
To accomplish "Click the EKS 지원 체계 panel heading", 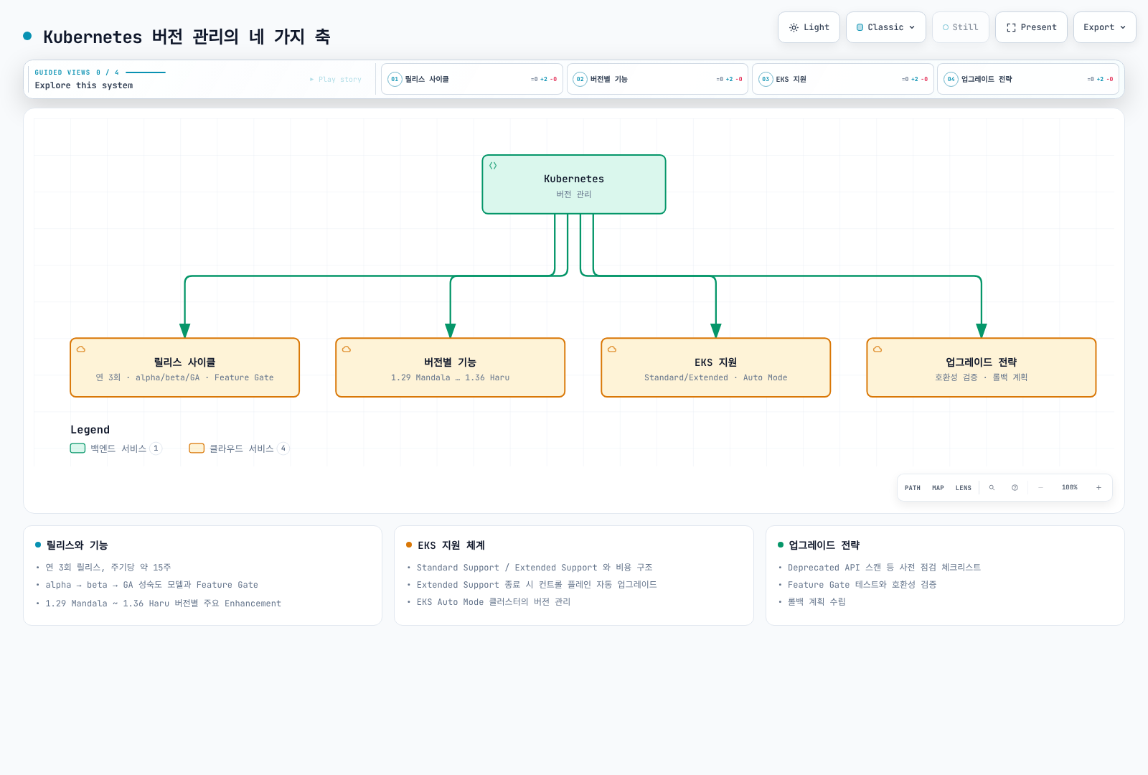I will pos(451,545).
